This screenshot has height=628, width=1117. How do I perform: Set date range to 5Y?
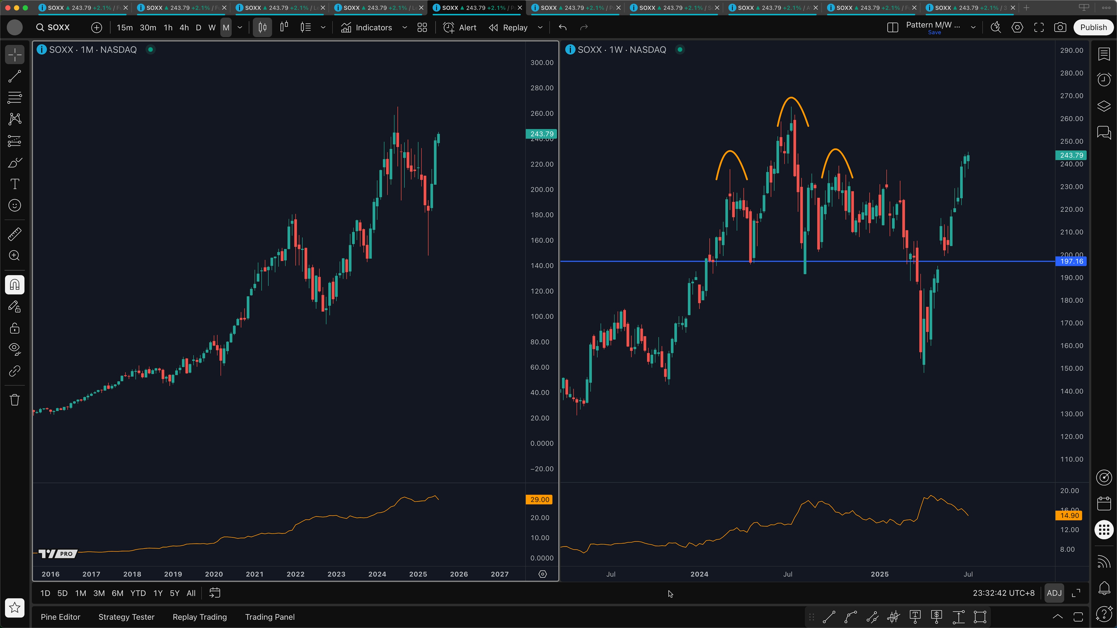click(174, 593)
